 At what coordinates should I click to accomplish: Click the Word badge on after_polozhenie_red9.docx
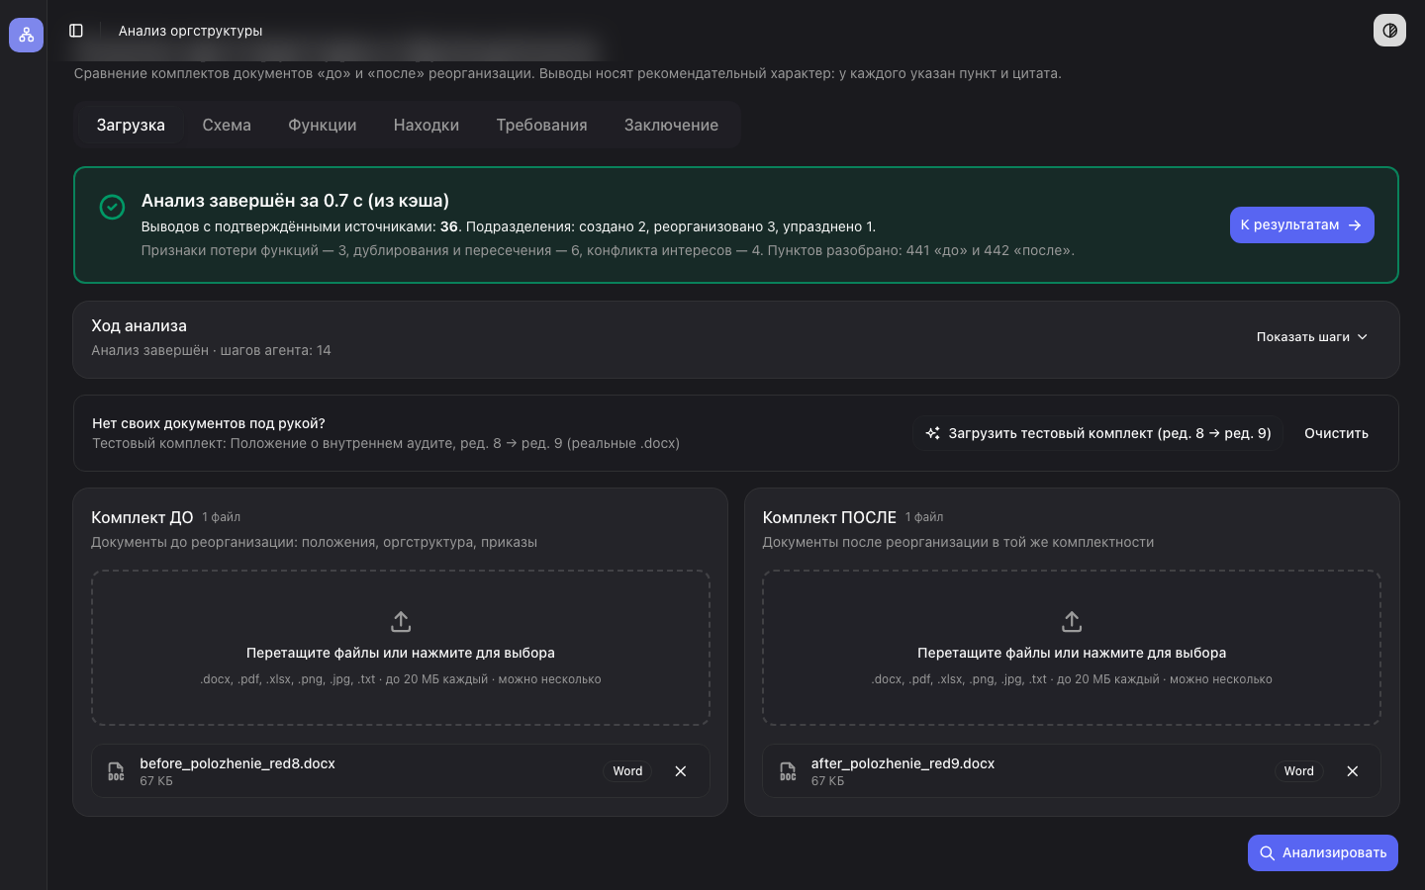(1299, 771)
